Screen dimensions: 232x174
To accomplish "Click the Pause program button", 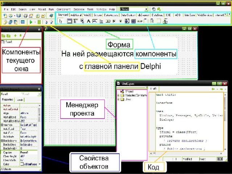I will click(x=39, y=22).
